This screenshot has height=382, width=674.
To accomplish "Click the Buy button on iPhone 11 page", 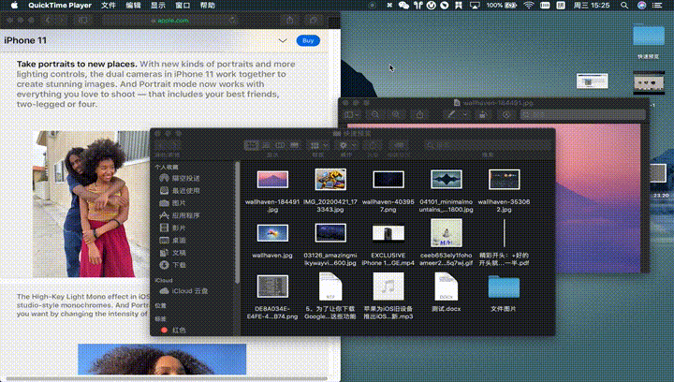I will [x=308, y=40].
